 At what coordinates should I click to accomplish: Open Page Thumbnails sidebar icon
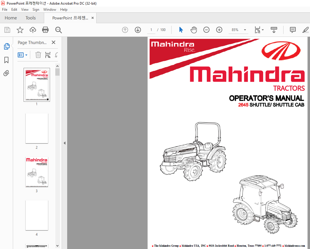[7, 46]
